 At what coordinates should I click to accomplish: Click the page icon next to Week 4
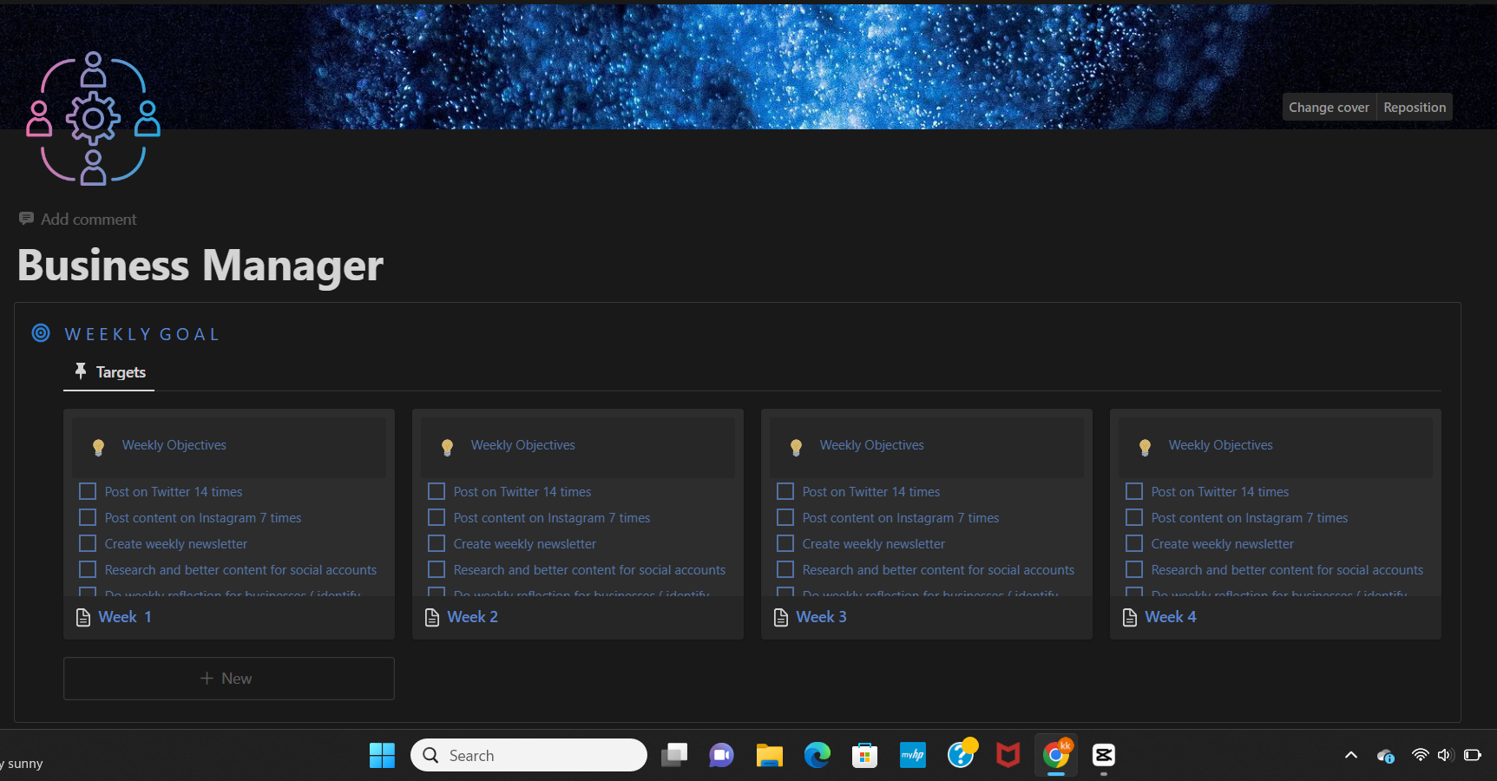[1130, 617]
